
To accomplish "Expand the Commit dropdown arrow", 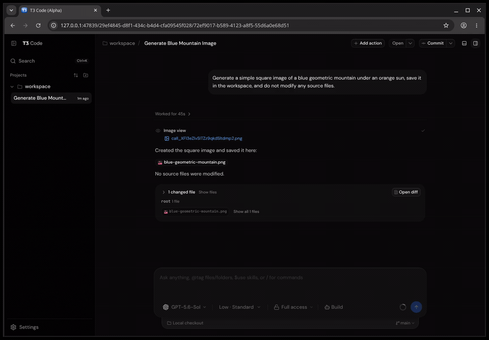I will 451,43.
